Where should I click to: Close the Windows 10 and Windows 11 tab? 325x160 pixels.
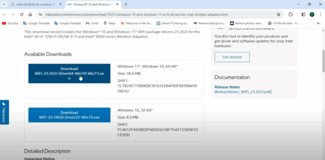point(117,4)
